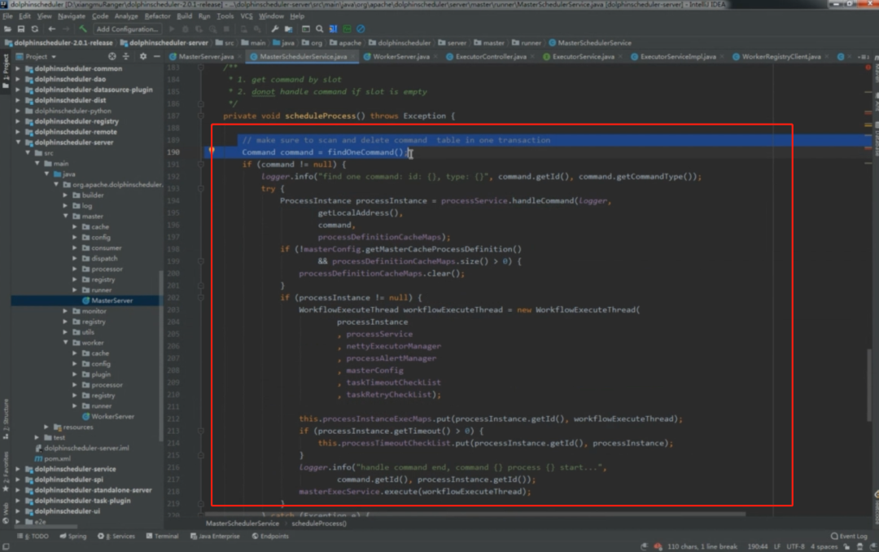Open the Endpoints tool window
The image size is (879, 552).
click(x=270, y=536)
